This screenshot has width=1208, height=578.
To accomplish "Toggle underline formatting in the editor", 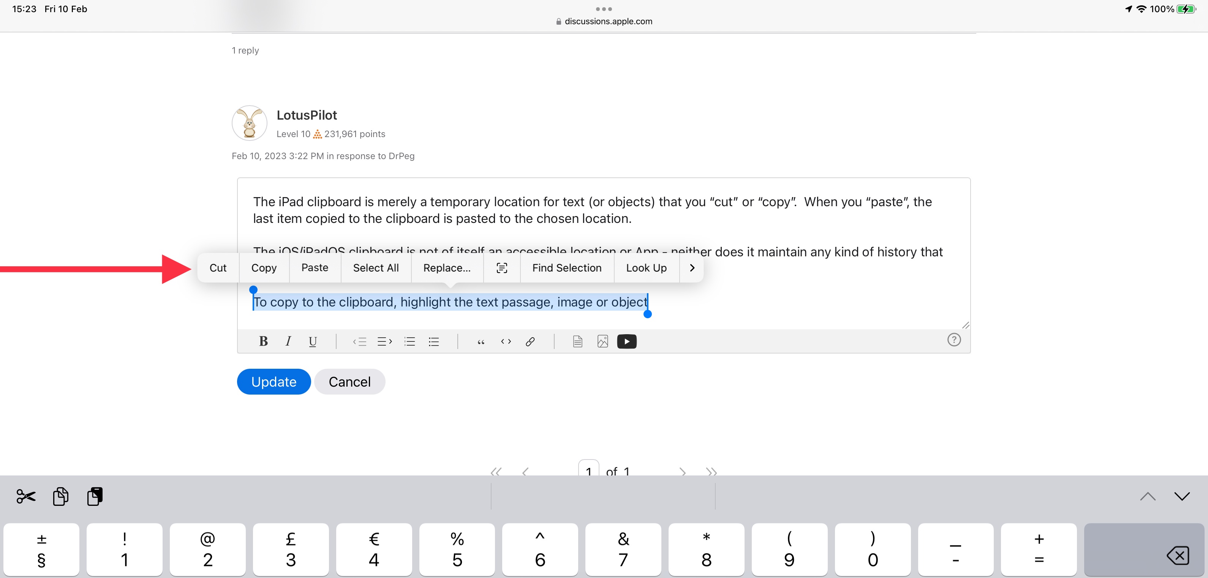I will (x=313, y=342).
